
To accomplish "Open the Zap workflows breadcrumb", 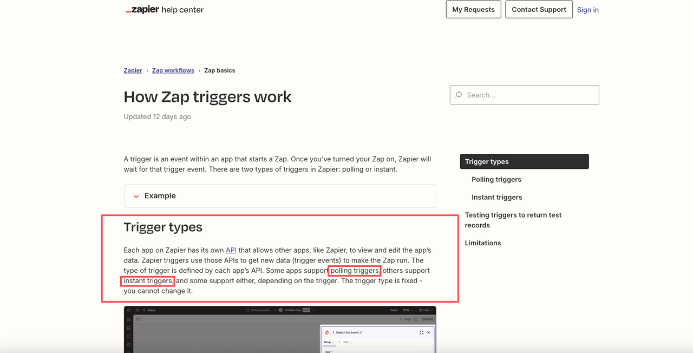I will pyautogui.click(x=173, y=70).
